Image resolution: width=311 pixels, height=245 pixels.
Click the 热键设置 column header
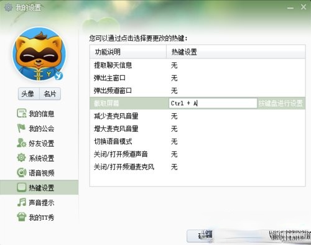click(x=236, y=52)
